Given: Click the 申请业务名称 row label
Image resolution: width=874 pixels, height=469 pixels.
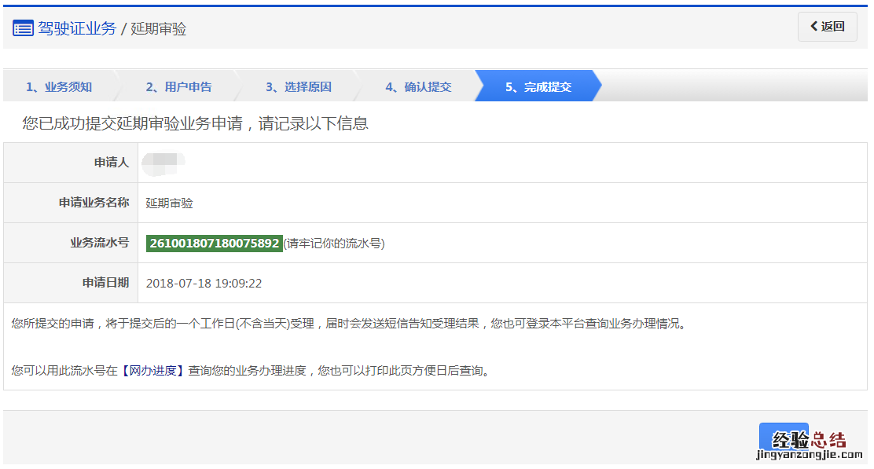Looking at the screenshot, I should [x=94, y=203].
